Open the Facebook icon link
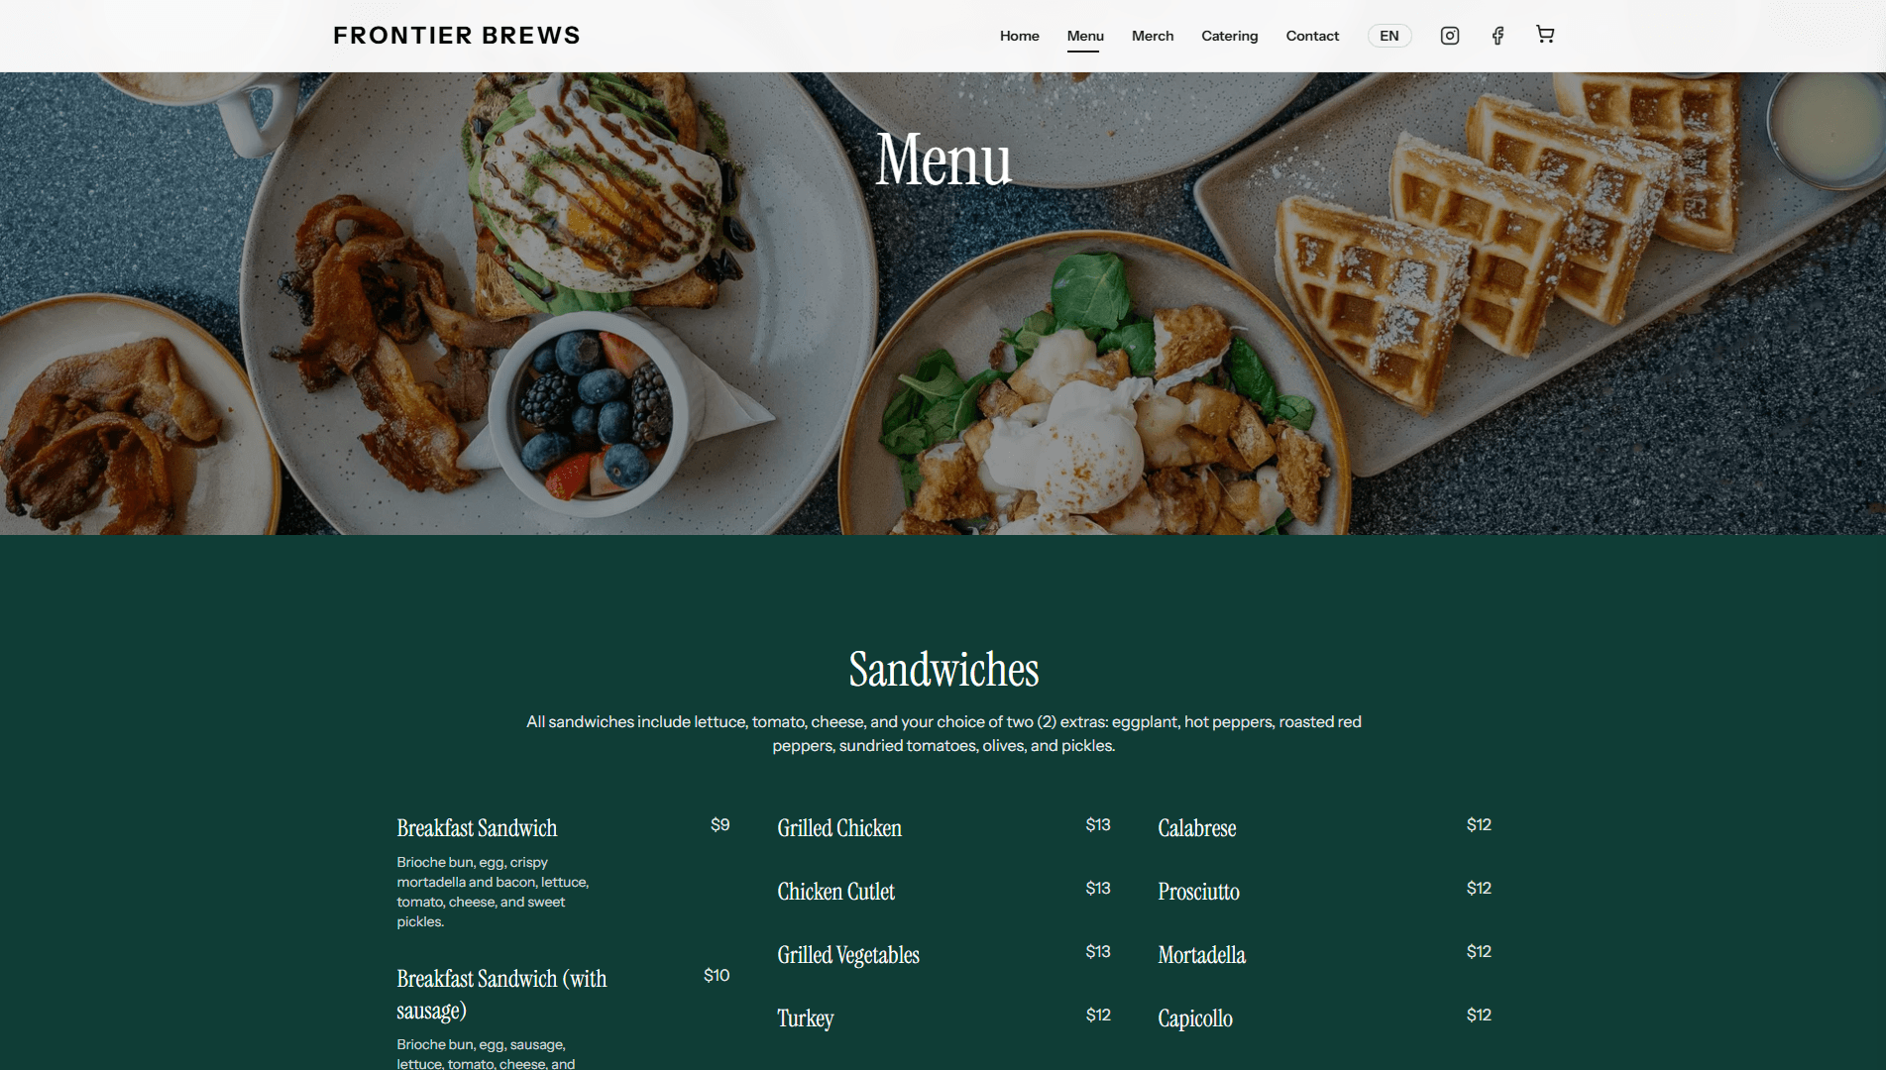1886x1070 pixels. [x=1498, y=36]
